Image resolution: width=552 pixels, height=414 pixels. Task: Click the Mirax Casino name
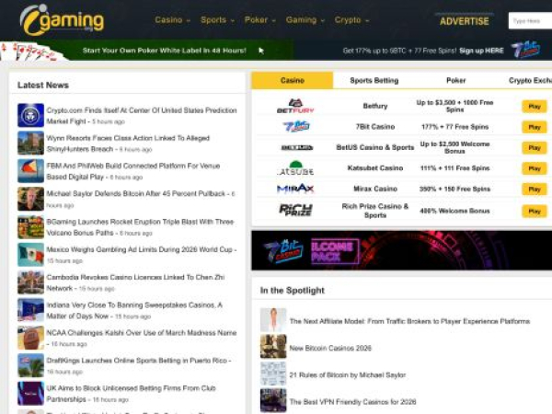coord(375,189)
